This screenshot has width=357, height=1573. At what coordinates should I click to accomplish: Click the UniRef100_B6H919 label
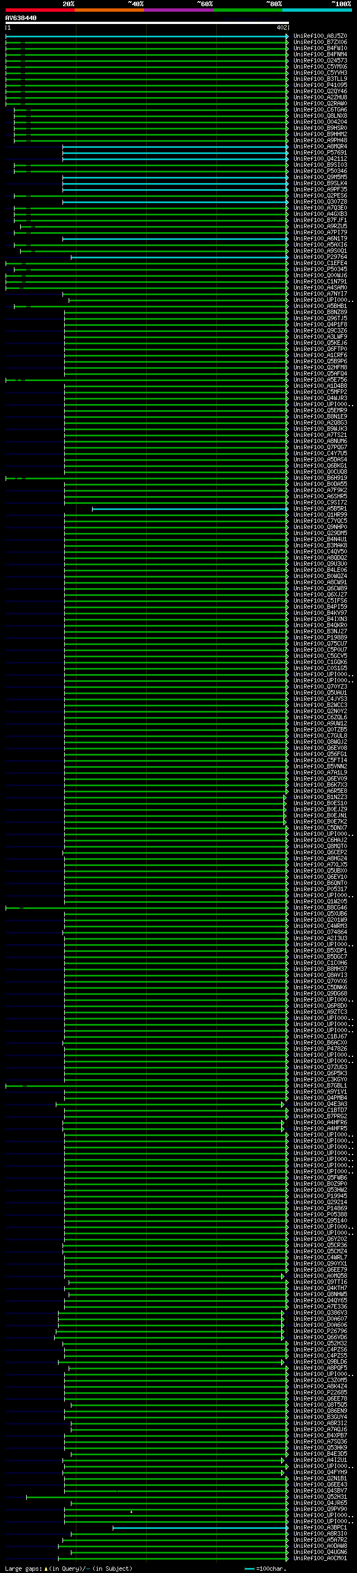pyautogui.click(x=320, y=478)
